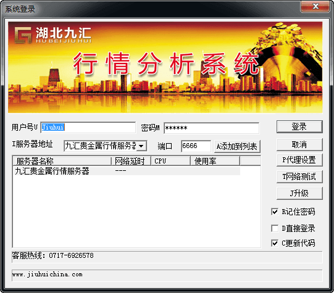Click A添加到列表 button
Image resolution: width=334 pixels, height=293 pixels.
[237, 146]
